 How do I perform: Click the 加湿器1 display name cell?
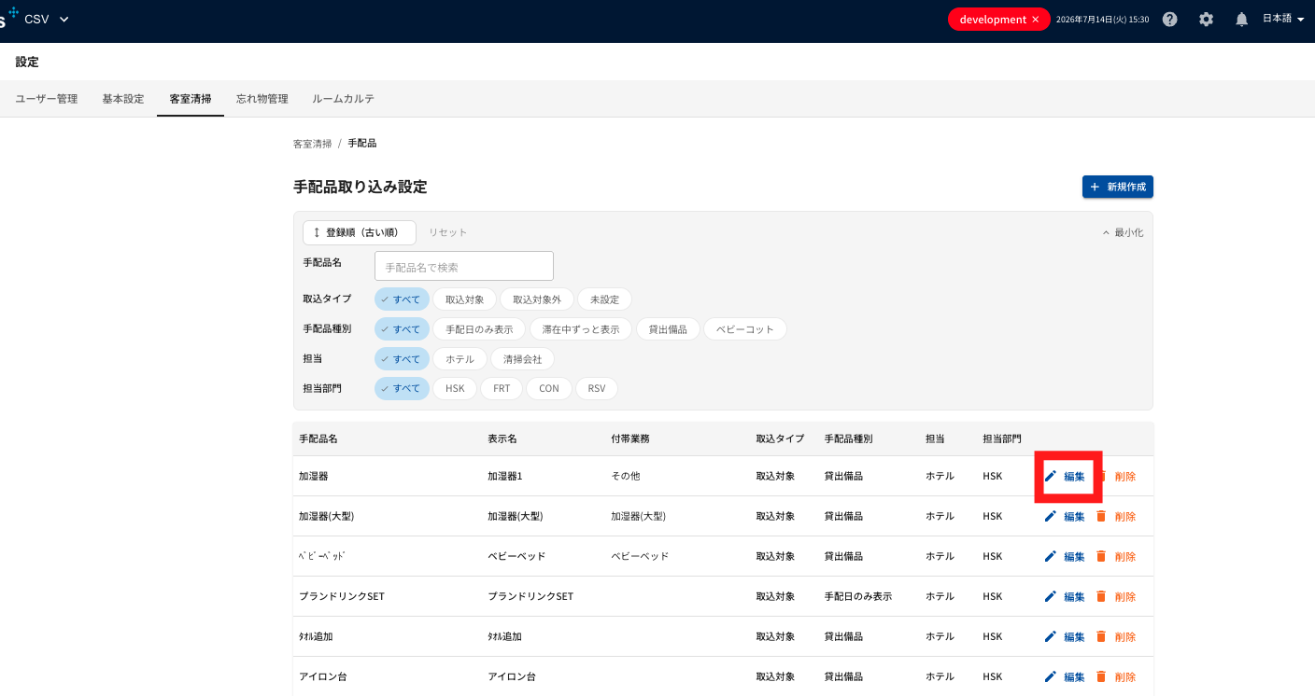[504, 476]
